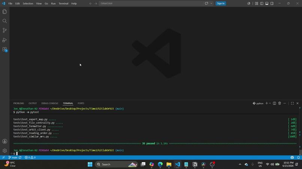
Task: Open the Windows Start menu
Action: [x=90, y=165]
